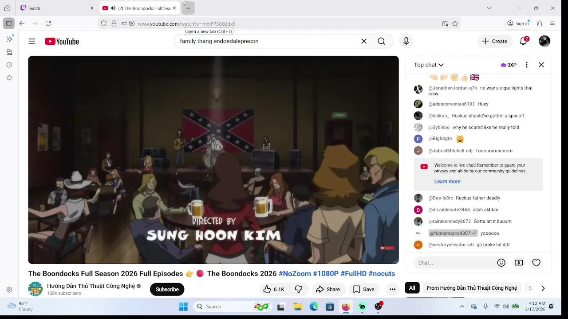Go to the YouTube home logo
Image resolution: width=568 pixels, height=319 pixels.
click(62, 41)
